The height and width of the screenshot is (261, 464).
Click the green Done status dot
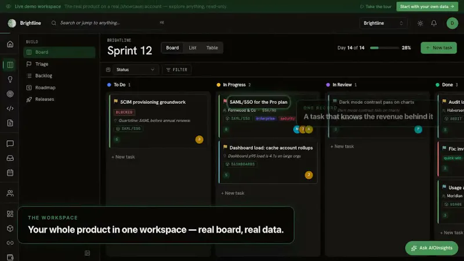[437, 85]
